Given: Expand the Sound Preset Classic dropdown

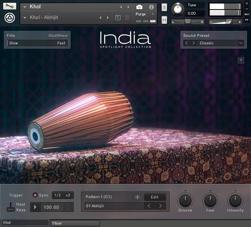Looking at the screenshot, I should (241, 43).
